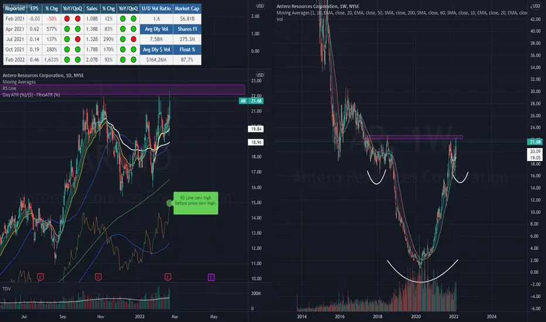Image resolution: width=546 pixels, height=322 pixels.
Task: Open USD selector beside the EPS dashboard pane
Action: pos(260,6)
